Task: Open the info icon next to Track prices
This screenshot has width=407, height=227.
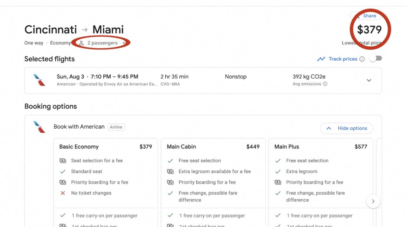Action: [362, 59]
